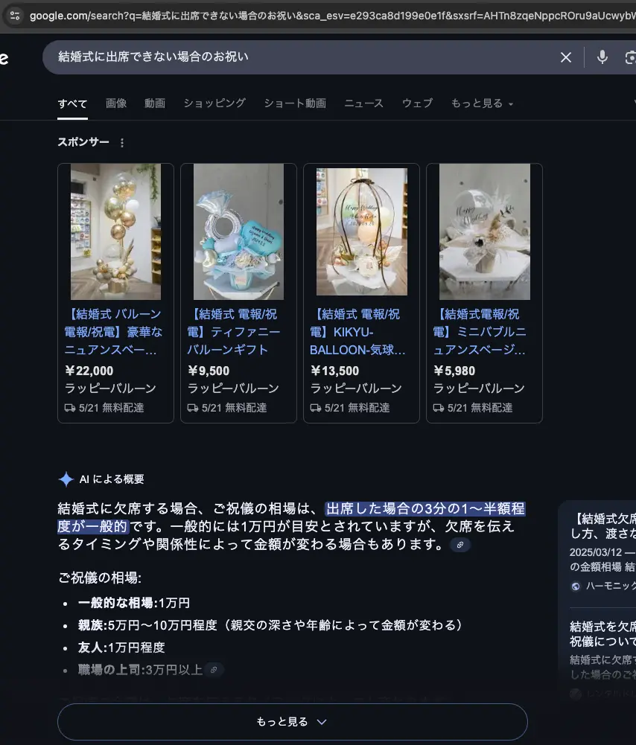636x745 pixels.
Task: Click the delivery truck icon under ¥13,500 item
Action: [x=316, y=408]
